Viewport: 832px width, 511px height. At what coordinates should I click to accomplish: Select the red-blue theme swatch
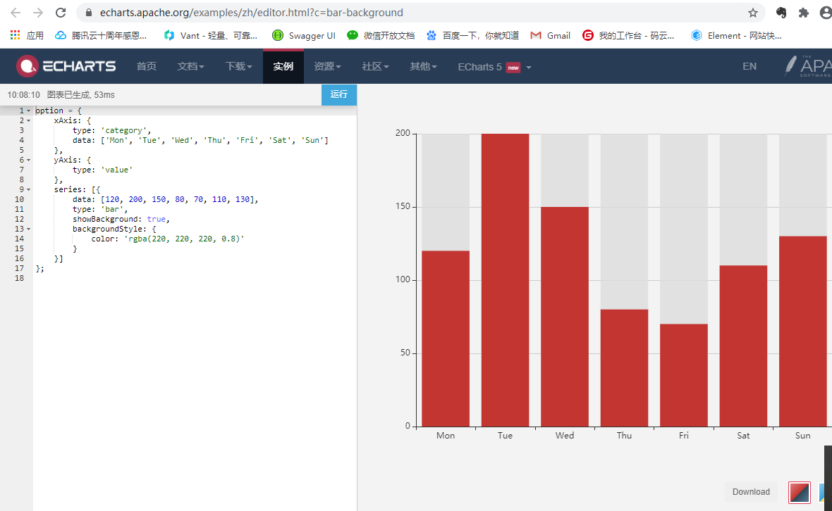tap(799, 492)
